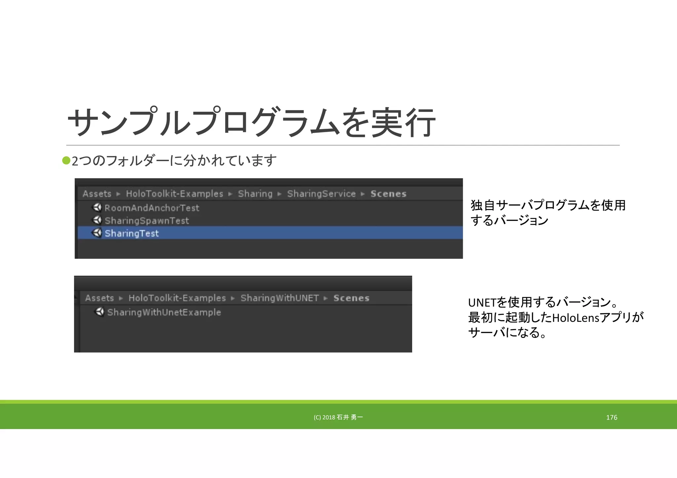Click the page number 176

click(x=612, y=417)
